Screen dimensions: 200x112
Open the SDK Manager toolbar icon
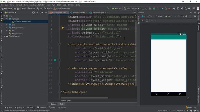189,9
